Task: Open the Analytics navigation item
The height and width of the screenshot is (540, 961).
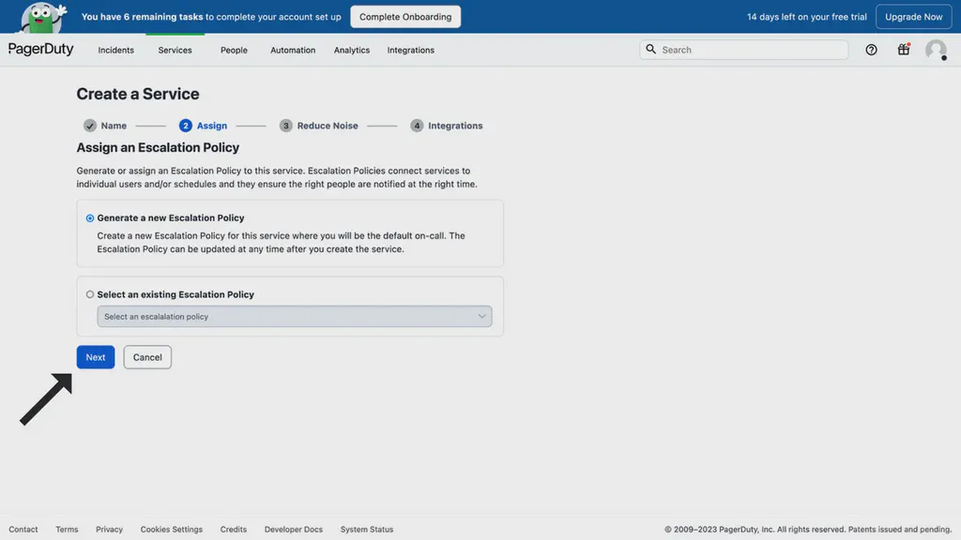Action: tap(352, 50)
